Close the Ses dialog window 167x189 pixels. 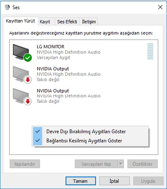tap(160, 7)
